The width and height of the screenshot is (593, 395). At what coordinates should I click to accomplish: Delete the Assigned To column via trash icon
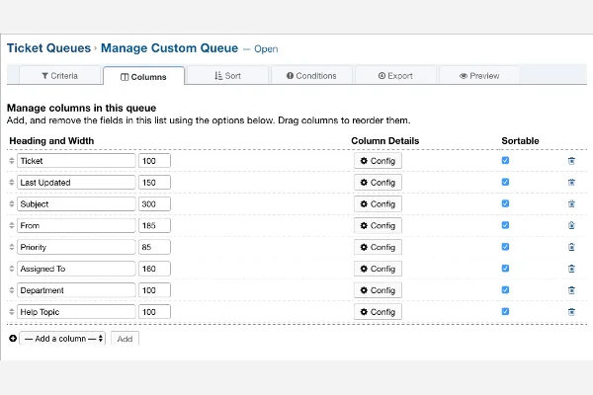tap(571, 269)
